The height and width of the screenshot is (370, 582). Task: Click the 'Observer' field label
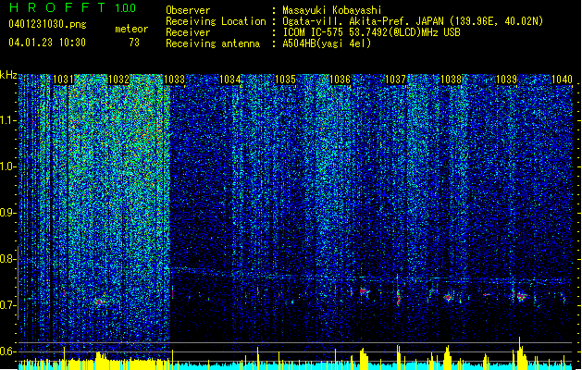[188, 10]
